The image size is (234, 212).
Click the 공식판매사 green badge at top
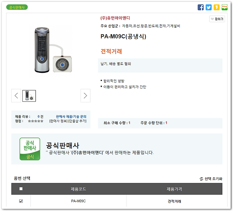(17, 7)
